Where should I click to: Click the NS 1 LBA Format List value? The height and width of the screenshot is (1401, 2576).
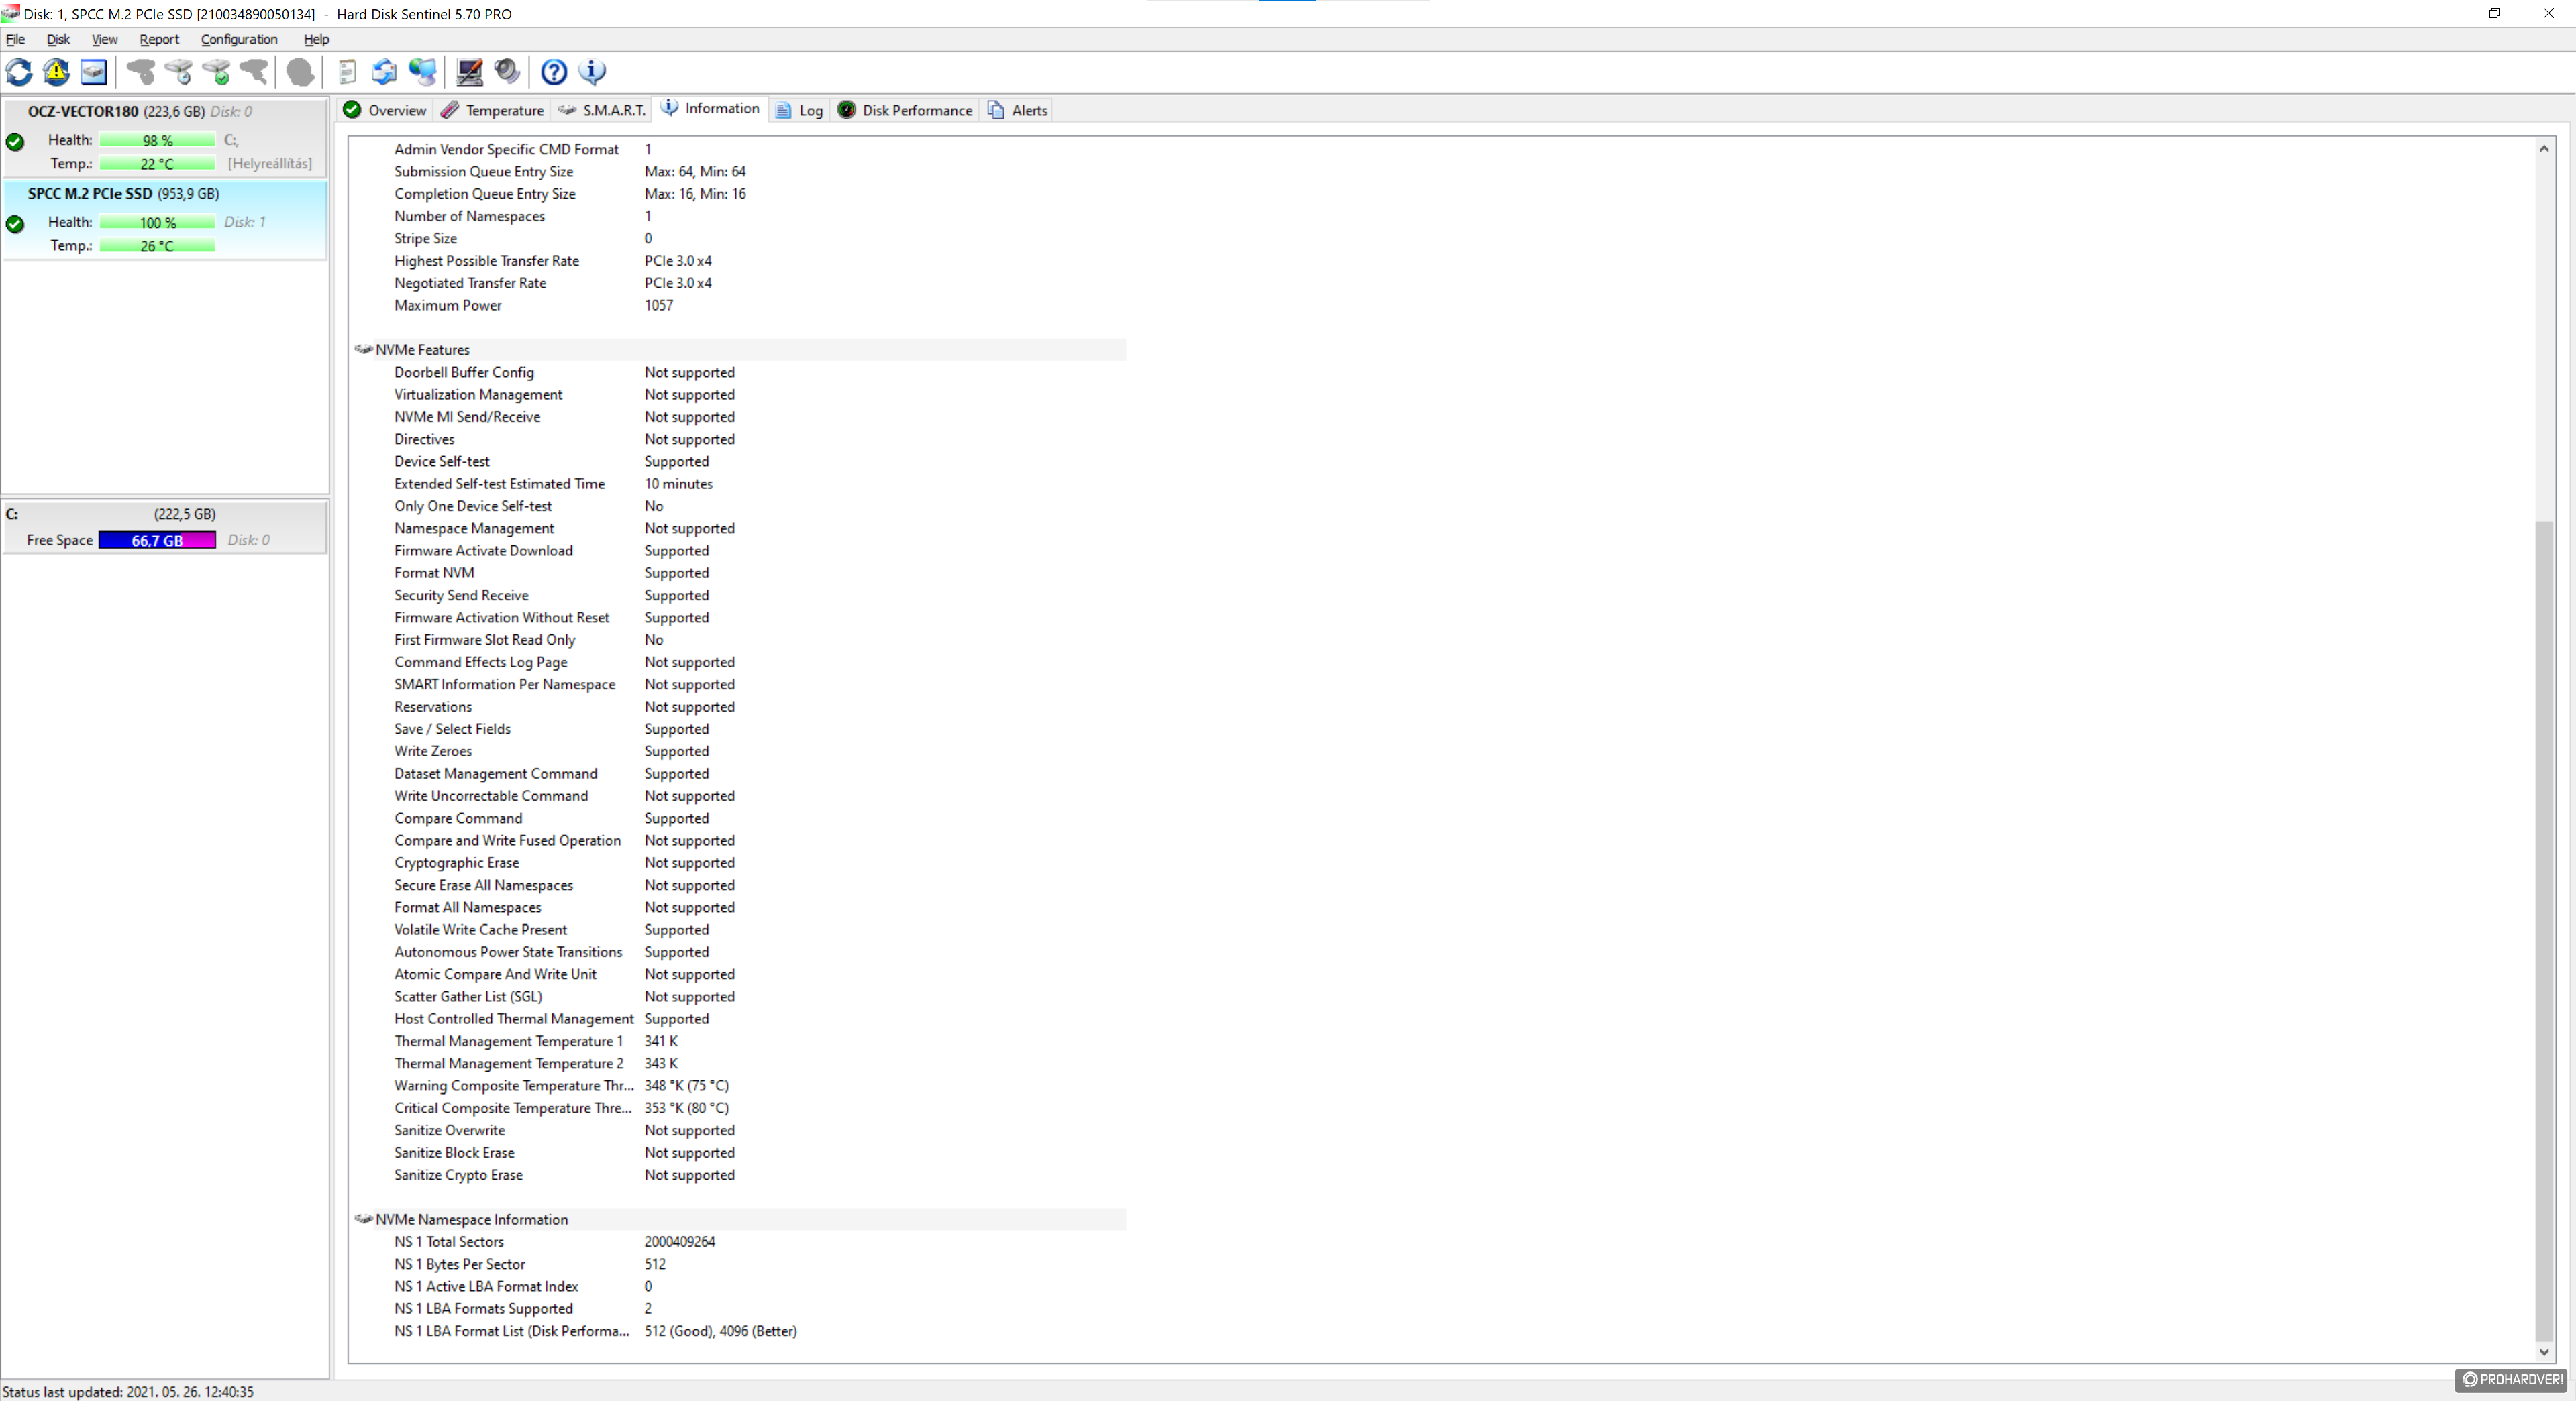[x=721, y=1331]
